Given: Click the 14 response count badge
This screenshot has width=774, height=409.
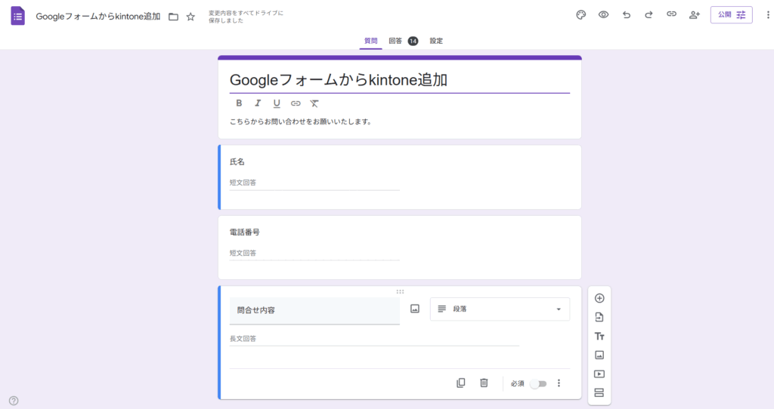Looking at the screenshot, I should tap(413, 41).
